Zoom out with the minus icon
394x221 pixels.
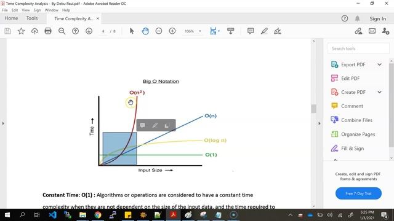(x=159, y=31)
